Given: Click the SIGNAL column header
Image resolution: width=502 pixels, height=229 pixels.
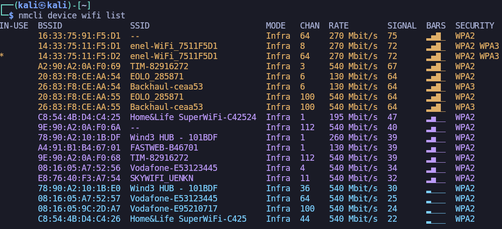Looking at the screenshot, I should coord(402,26).
